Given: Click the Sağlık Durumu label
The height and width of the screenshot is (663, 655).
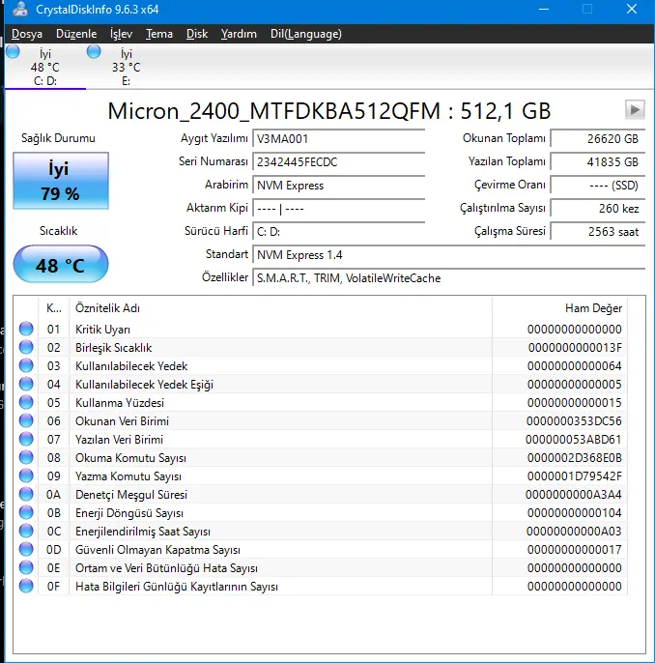Looking at the screenshot, I should click(58, 138).
